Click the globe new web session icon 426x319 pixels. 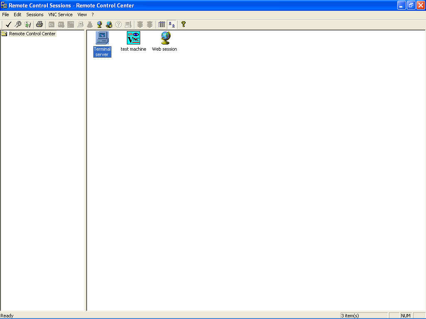pyautogui.click(x=99, y=25)
